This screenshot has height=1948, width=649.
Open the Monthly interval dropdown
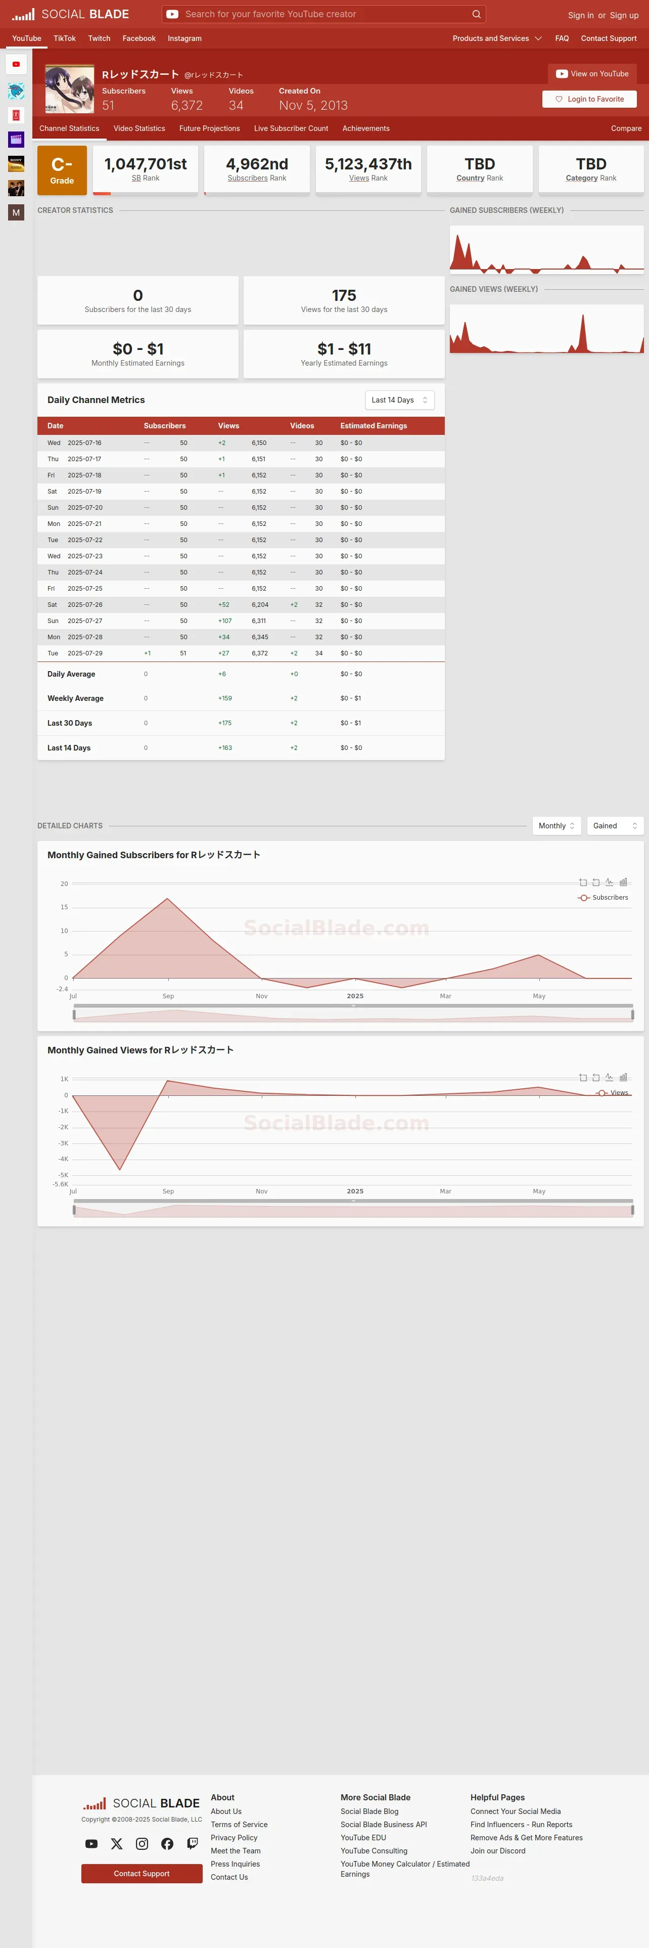pyautogui.click(x=557, y=826)
